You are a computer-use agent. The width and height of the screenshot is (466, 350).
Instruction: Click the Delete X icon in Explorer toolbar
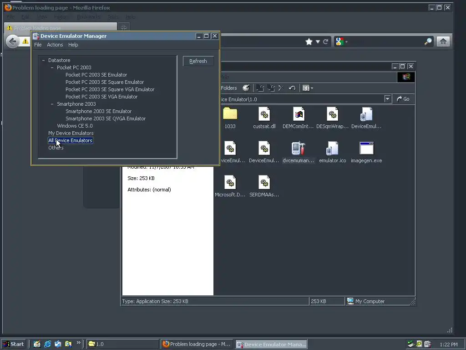281,88
